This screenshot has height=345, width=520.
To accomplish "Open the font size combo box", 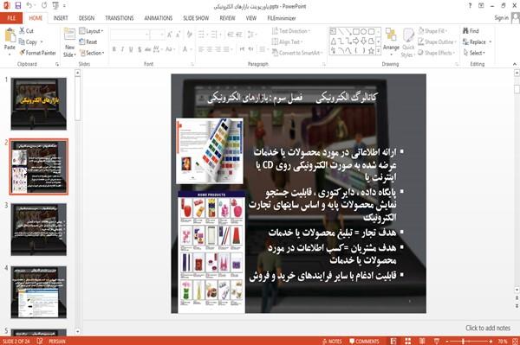I will (157, 35).
